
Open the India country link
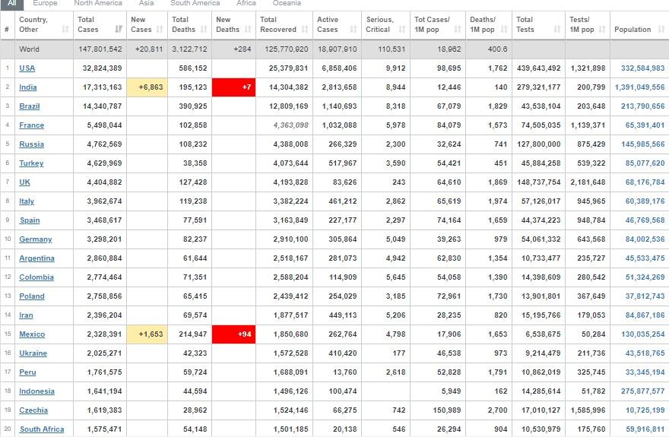point(28,87)
